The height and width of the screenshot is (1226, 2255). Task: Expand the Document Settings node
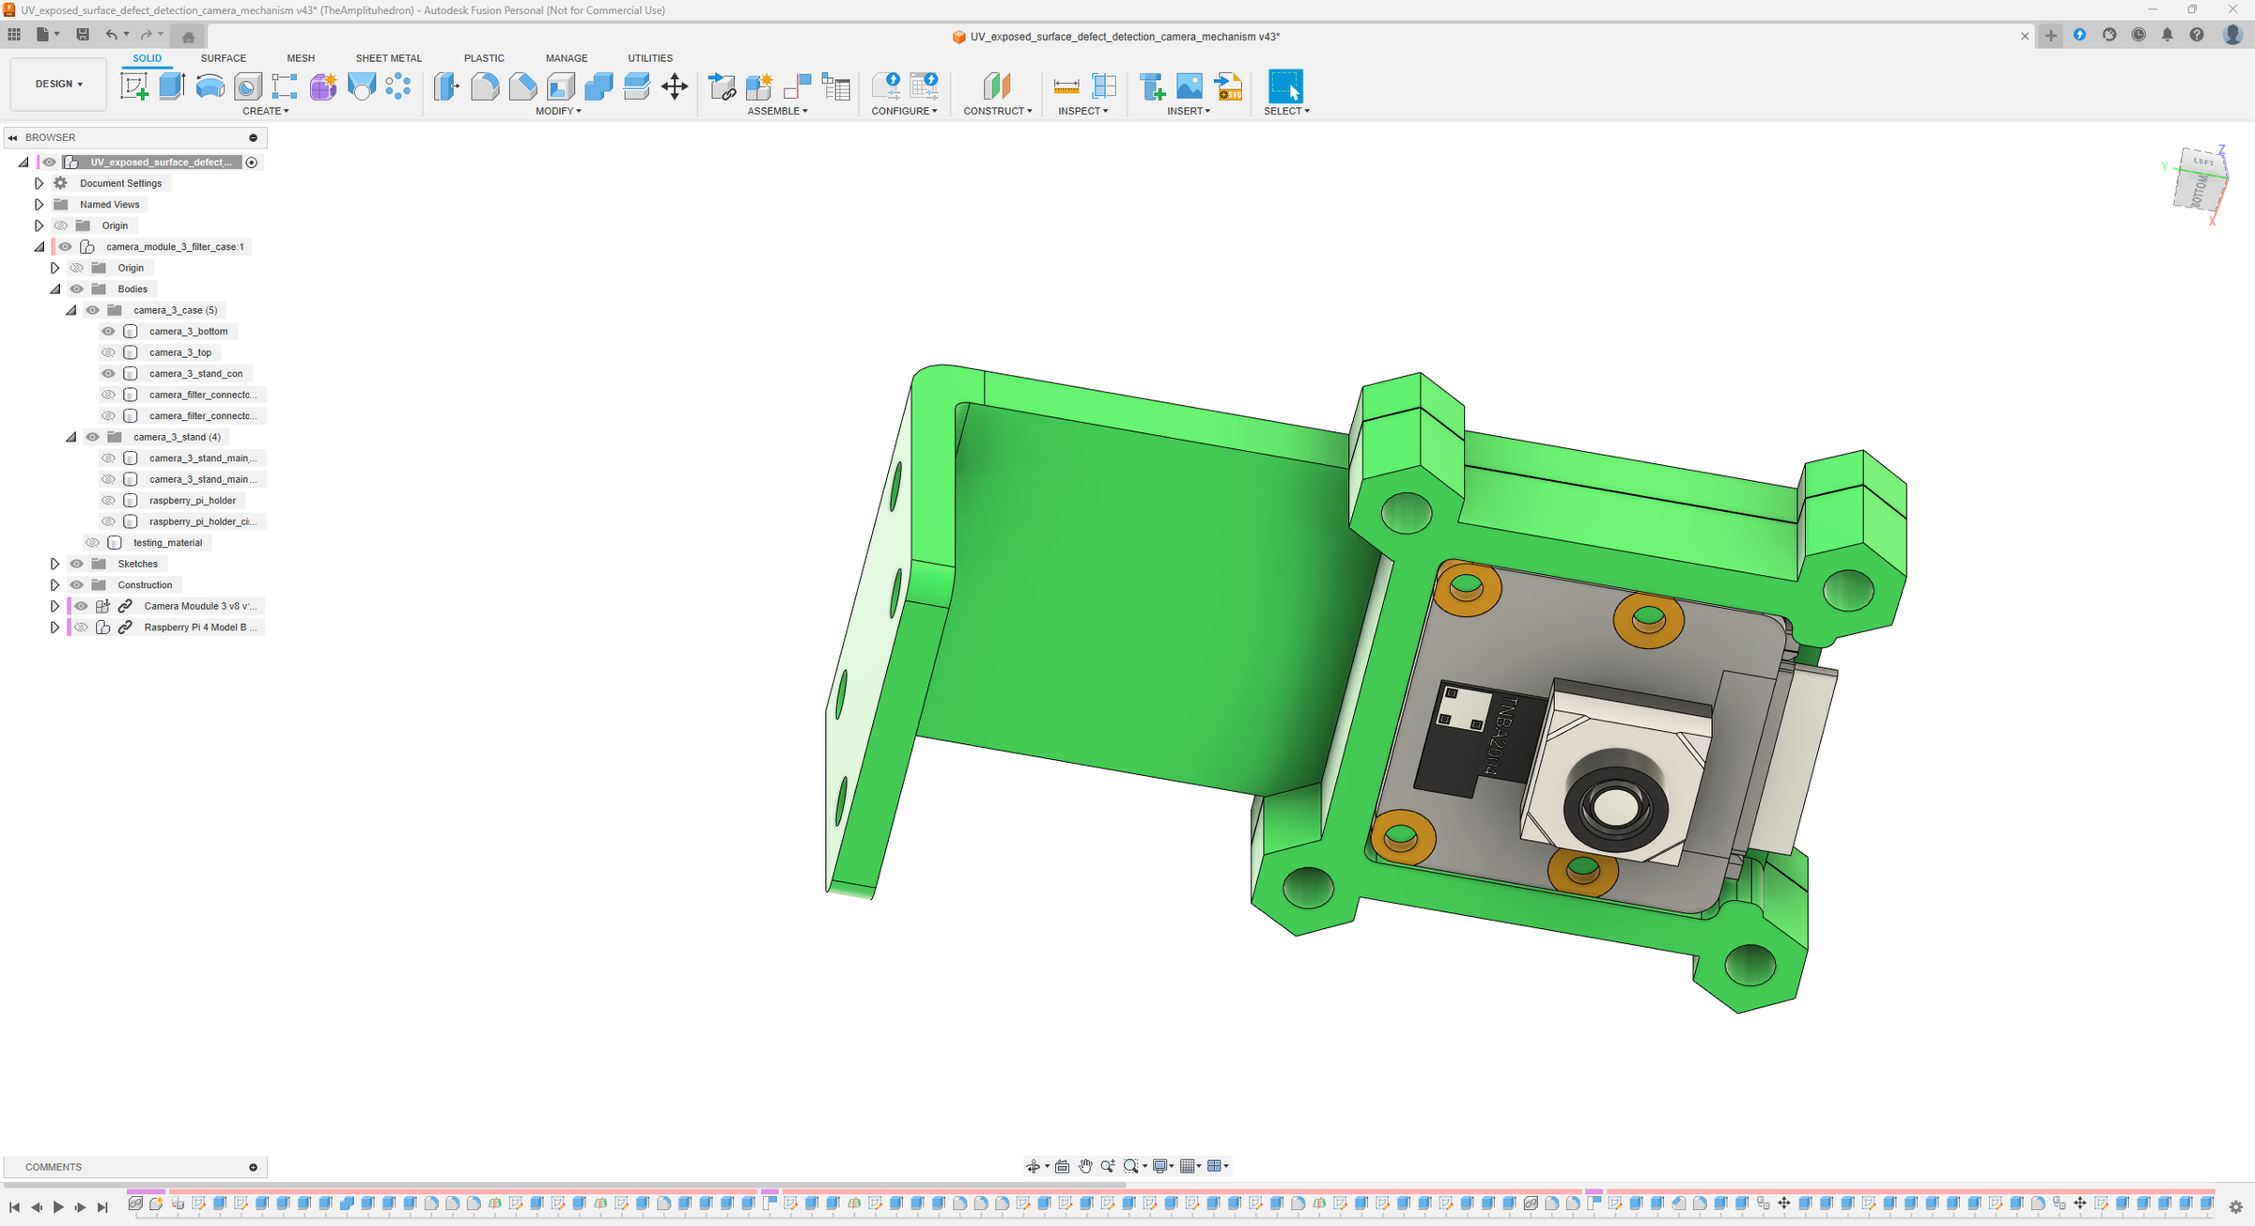coord(39,183)
